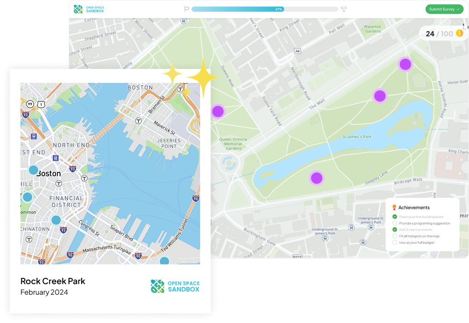
Task: Click the Seaport Blvd label
Action: [x=121, y=233]
